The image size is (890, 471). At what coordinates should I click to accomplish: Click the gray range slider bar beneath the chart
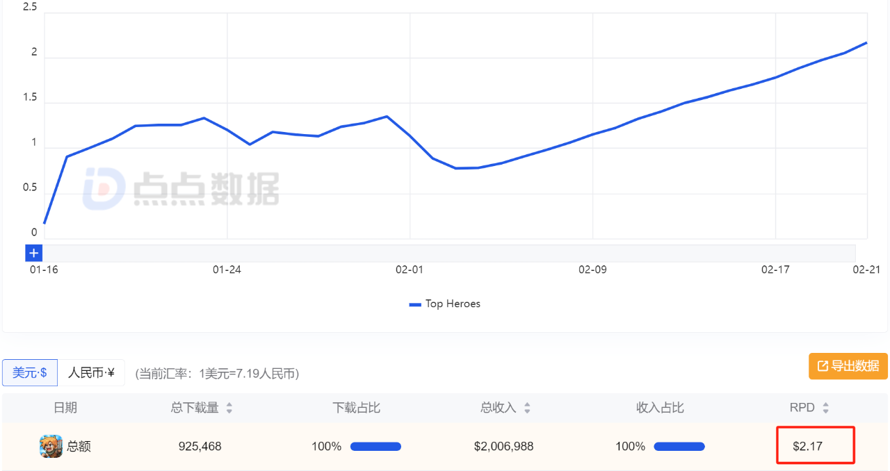(x=445, y=253)
